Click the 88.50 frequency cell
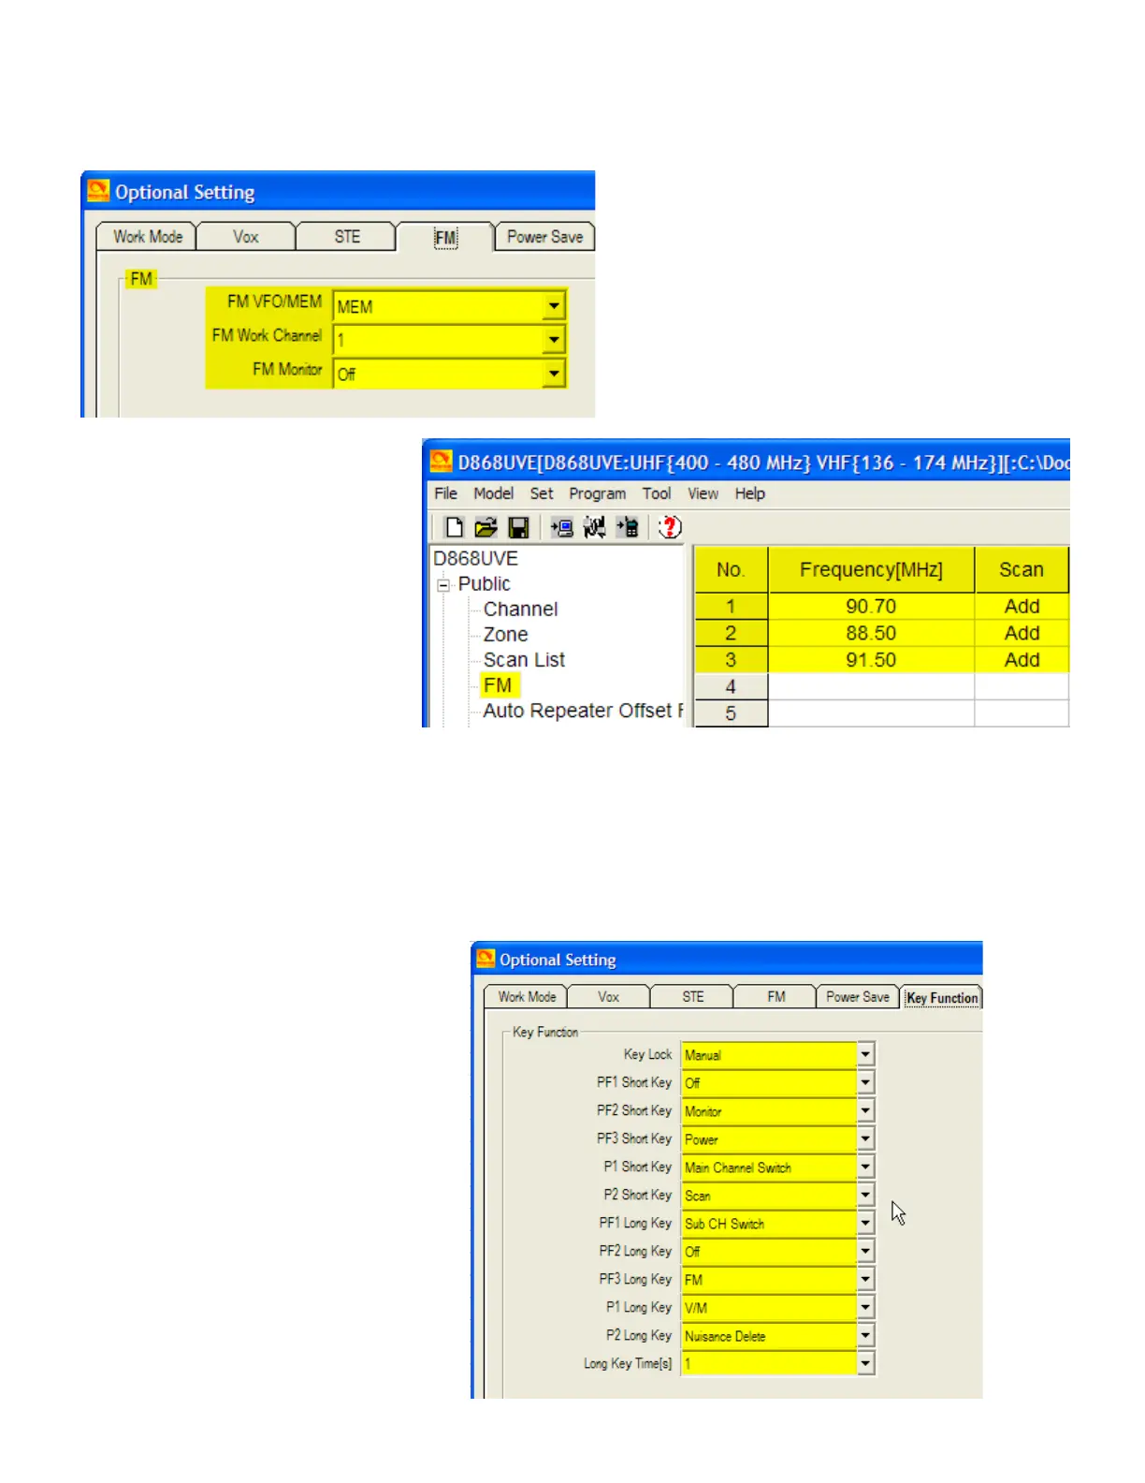Viewport: 1145px width, 1483px height. pos(871,633)
